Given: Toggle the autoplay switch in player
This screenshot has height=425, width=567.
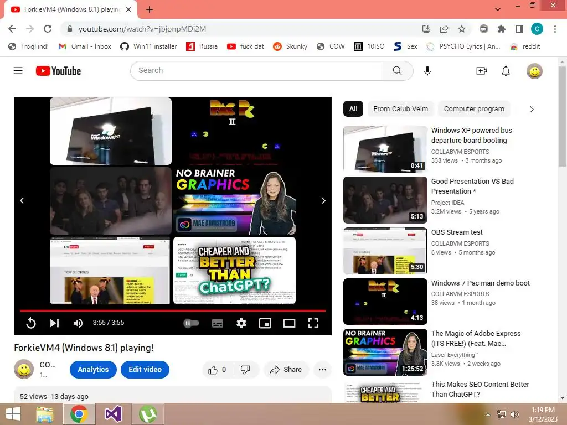Looking at the screenshot, I should click(x=191, y=323).
